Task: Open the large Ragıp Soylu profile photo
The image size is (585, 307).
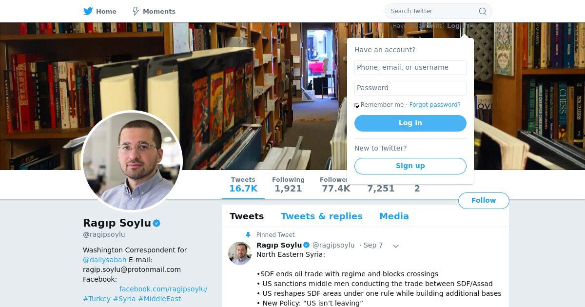Action: 132,161
